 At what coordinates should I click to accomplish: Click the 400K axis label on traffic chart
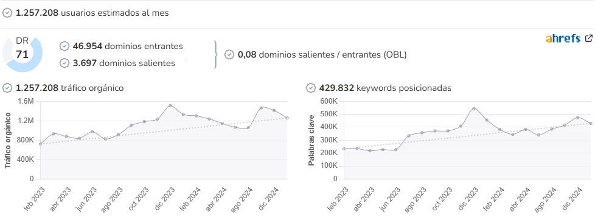point(26,159)
